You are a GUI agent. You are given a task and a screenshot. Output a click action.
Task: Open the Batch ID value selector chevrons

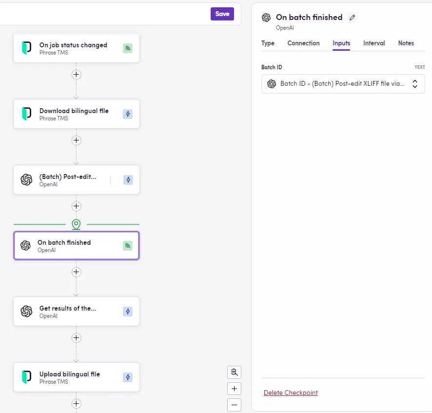[415, 84]
